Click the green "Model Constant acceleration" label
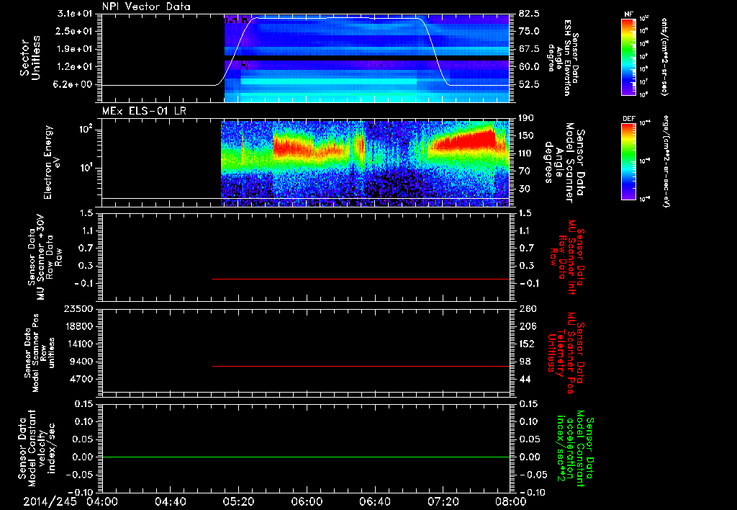737x510 pixels. click(x=576, y=449)
